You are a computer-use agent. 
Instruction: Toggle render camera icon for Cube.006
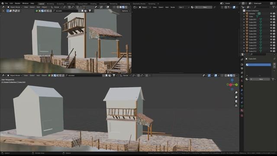pyautogui.click(x=274, y=34)
